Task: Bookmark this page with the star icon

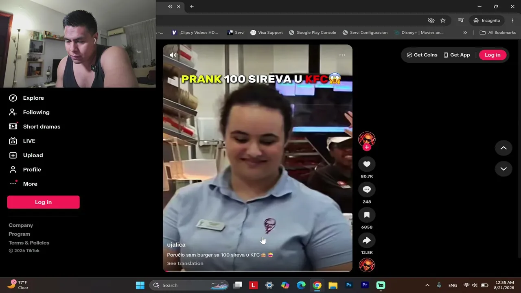Action: coord(443,20)
